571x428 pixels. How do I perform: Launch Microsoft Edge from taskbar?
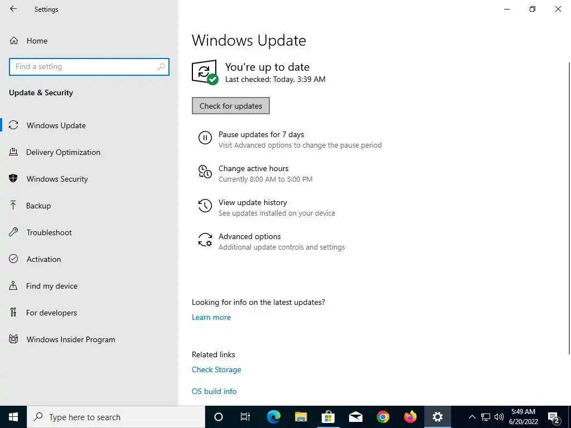tap(273, 417)
